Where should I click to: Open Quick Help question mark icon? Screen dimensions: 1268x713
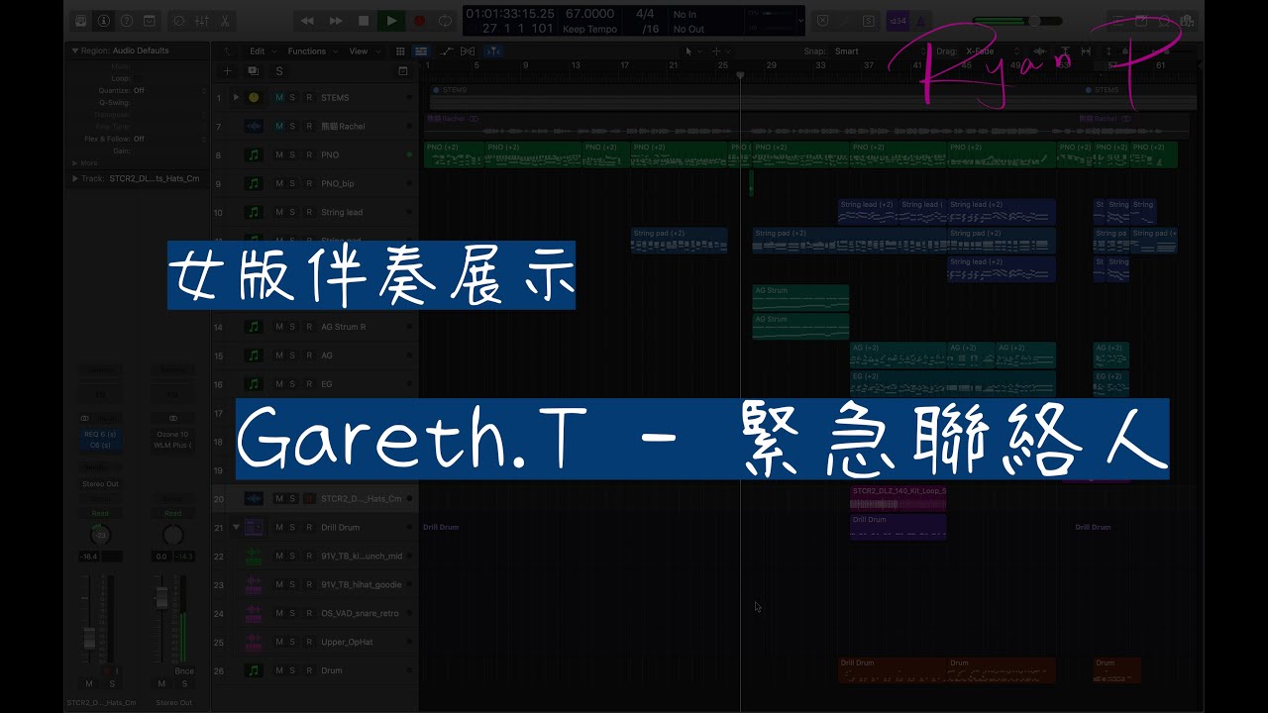(126, 21)
